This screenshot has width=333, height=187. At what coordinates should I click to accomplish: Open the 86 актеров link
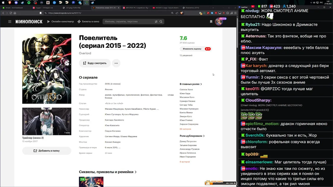[185, 129]
